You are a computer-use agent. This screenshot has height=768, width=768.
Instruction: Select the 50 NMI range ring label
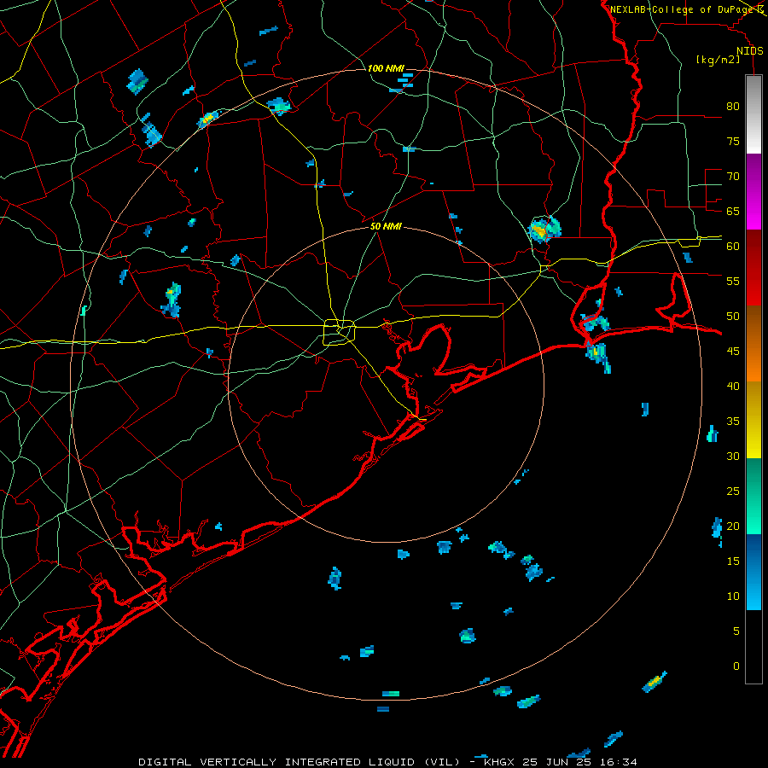coord(386,226)
